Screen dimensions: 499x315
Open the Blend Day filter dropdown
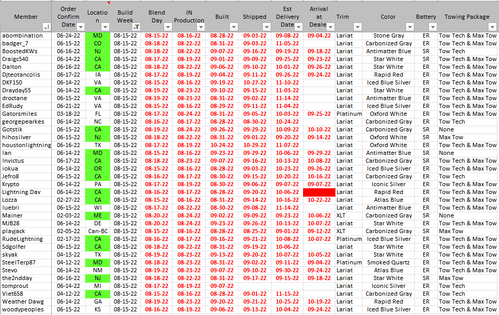pyautogui.click(x=168, y=27)
